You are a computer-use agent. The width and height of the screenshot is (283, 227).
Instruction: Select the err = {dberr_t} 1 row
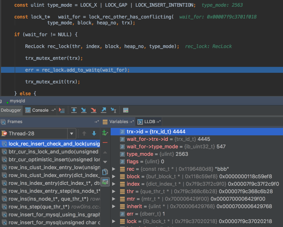(197, 214)
